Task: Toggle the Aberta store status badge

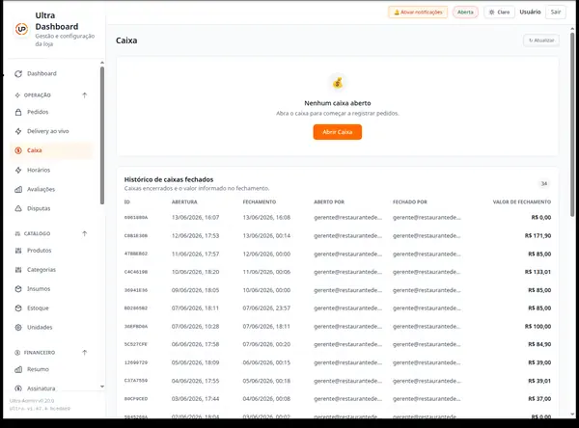Action: coord(465,13)
